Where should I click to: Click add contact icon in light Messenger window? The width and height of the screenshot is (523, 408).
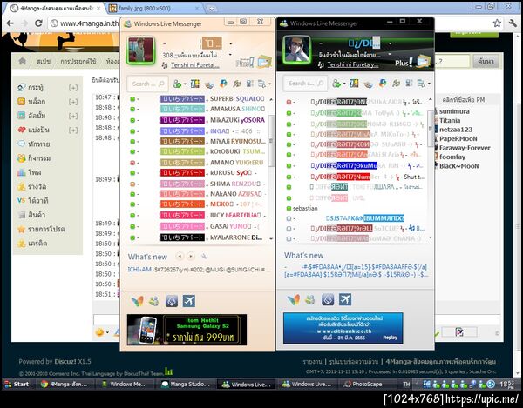[177, 84]
